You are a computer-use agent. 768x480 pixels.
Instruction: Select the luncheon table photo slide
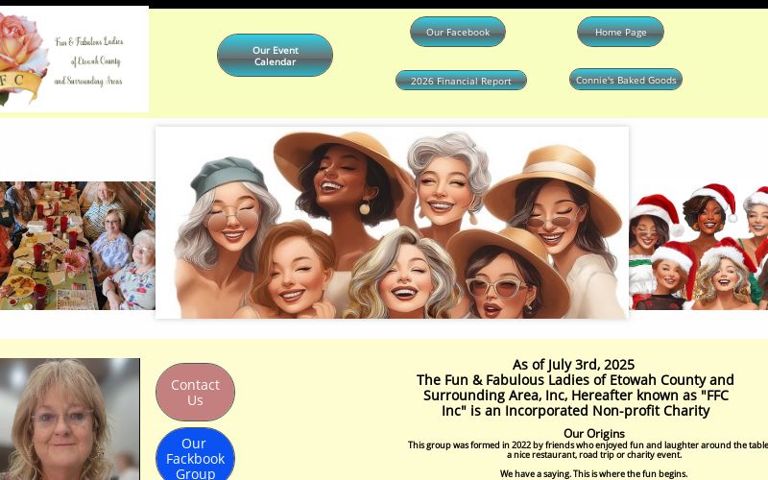click(78, 246)
